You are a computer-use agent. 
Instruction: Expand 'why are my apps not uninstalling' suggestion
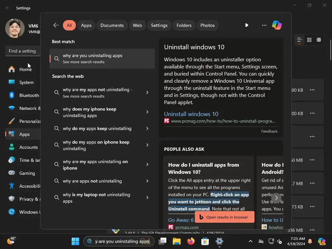point(148,92)
